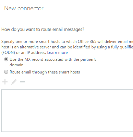
Task: Click inside the empty smart hosts list box
Action: [x=67, y=111]
